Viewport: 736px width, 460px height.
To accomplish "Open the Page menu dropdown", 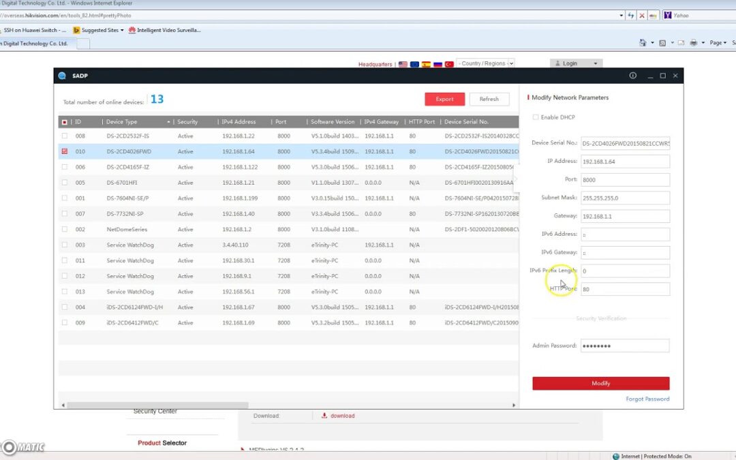I will 718,43.
